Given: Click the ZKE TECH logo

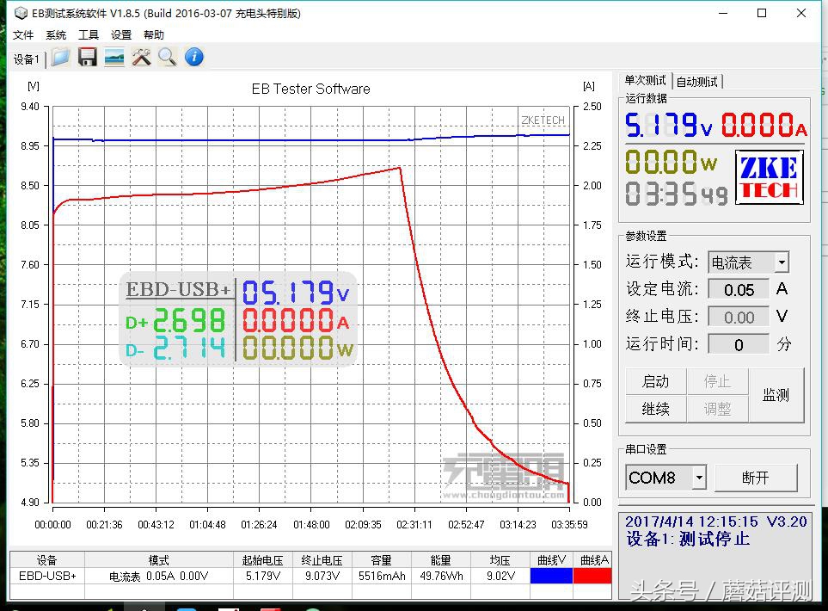Looking at the screenshot, I should click(770, 177).
